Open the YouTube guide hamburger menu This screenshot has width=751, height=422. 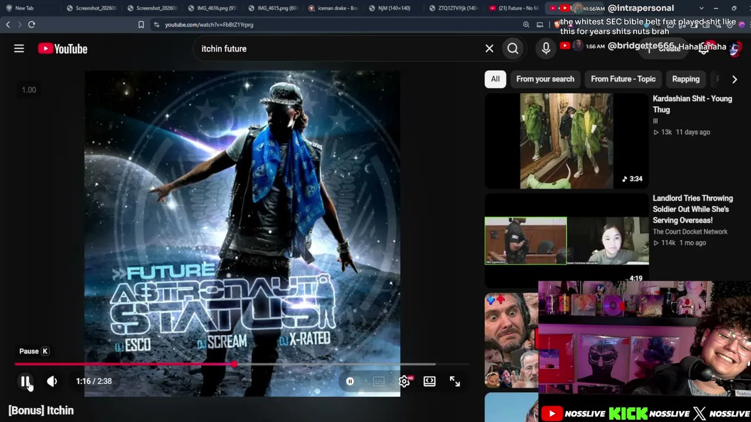(x=19, y=49)
